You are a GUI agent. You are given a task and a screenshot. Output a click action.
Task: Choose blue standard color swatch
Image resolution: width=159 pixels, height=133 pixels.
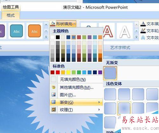[90, 72]
